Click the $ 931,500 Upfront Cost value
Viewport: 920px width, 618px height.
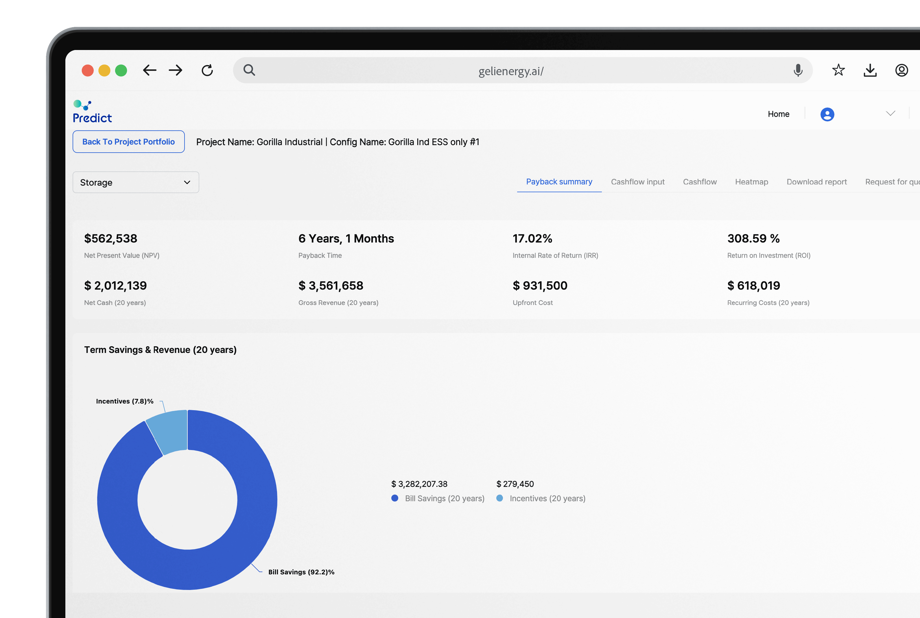click(540, 285)
